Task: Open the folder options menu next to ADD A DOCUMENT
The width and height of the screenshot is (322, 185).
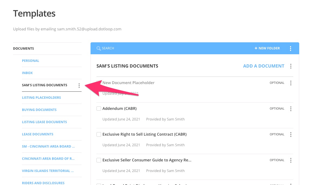Action: (x=291, y=66)
